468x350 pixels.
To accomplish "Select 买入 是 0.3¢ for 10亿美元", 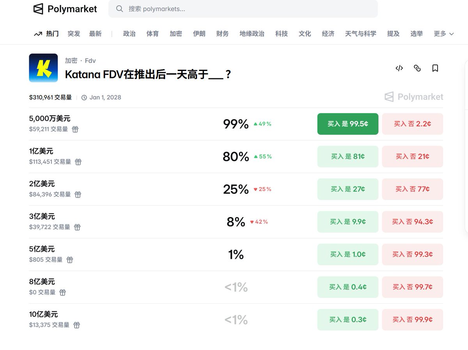I will tap(347, 319).
